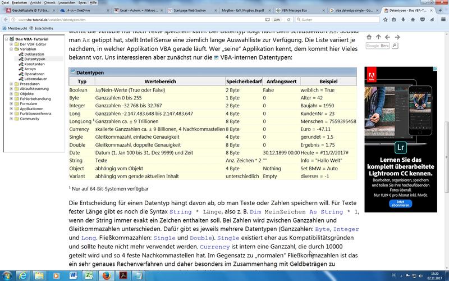The height and width of the screenshot is (281, 449).
Task: Collapse the Variablen tree node
Action: coord(11,49)
